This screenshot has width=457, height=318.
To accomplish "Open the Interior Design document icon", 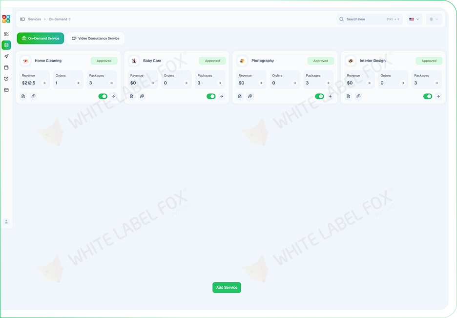I will (348, 96).
